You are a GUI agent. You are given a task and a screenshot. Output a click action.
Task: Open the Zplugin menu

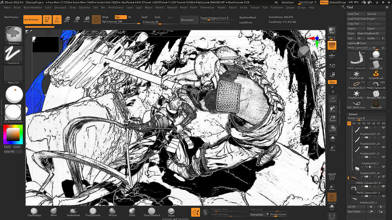[x=290, y=7]
